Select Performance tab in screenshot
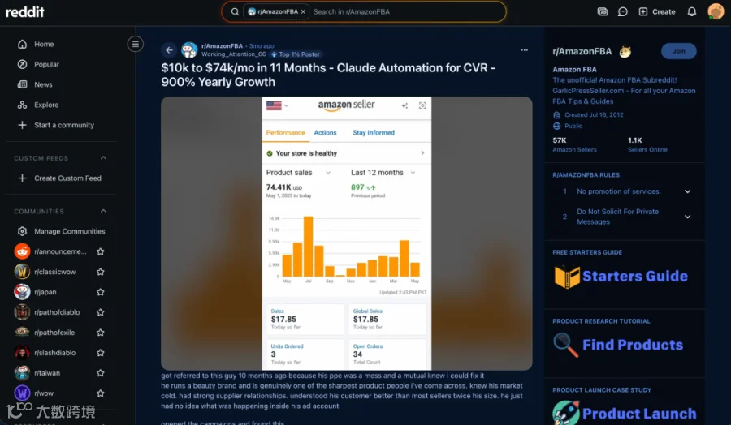Image resolution: width=731 pixels, height=425 pixels. tap(285, 133)
